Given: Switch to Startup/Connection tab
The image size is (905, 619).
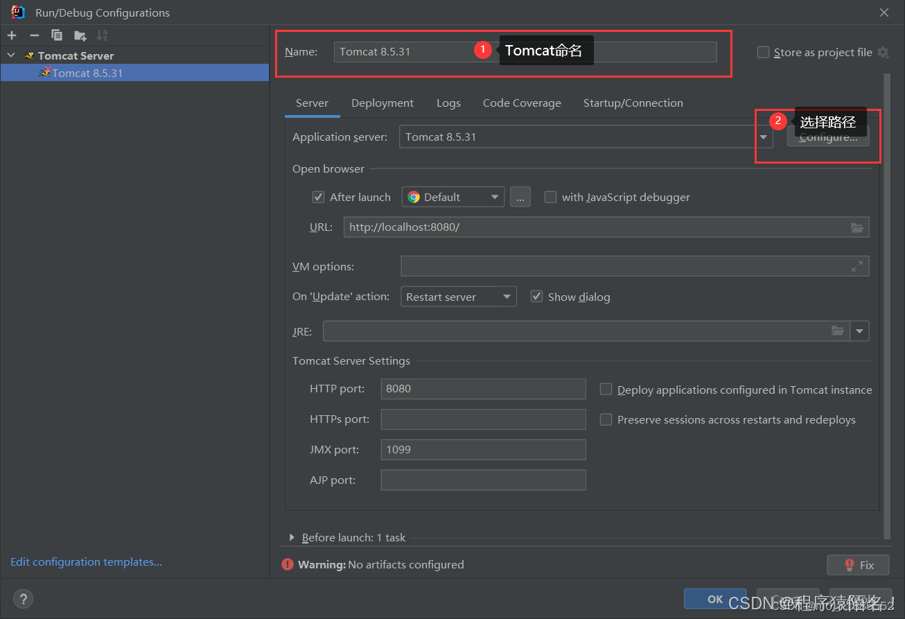Looking at the screenshot, I should 633,103.
